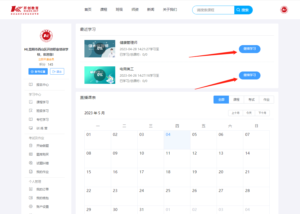The width and height of the screenshot is (300, 214).
Task: Click the blue 搜索 button
Action: (243, 10)
